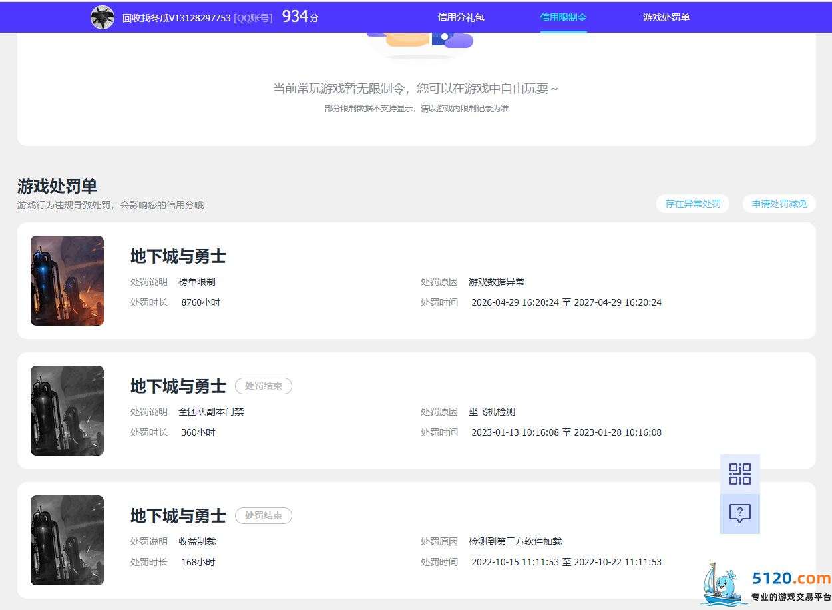Open the help question bubble icon
The height and width of the screenshot is (610, 832).
[x=740, y=514]
